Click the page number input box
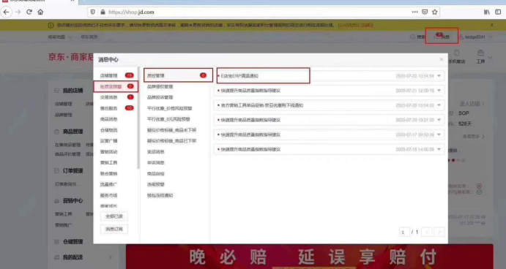The width and height of the screenshot is (506, 269). click(403, 232)
